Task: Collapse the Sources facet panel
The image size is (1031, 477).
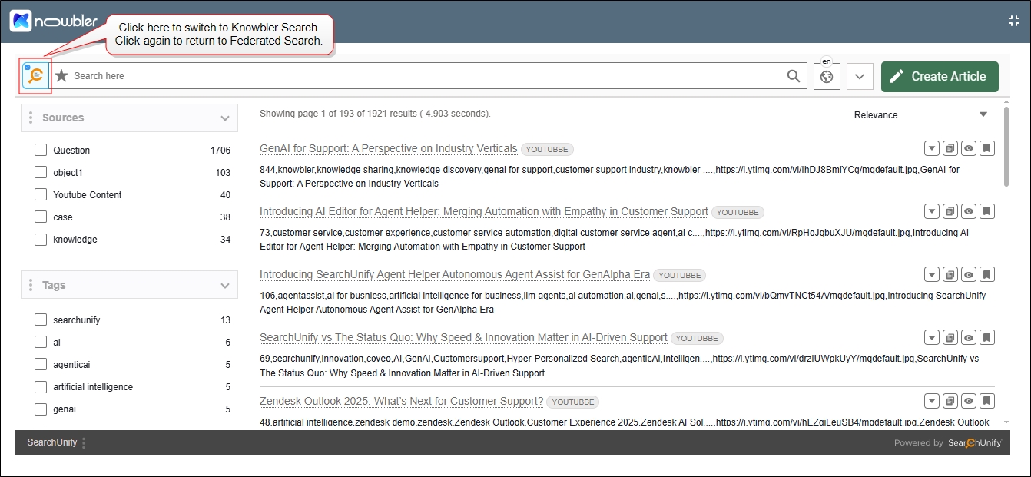Action: pyautogui.click(x=225, y=118)
